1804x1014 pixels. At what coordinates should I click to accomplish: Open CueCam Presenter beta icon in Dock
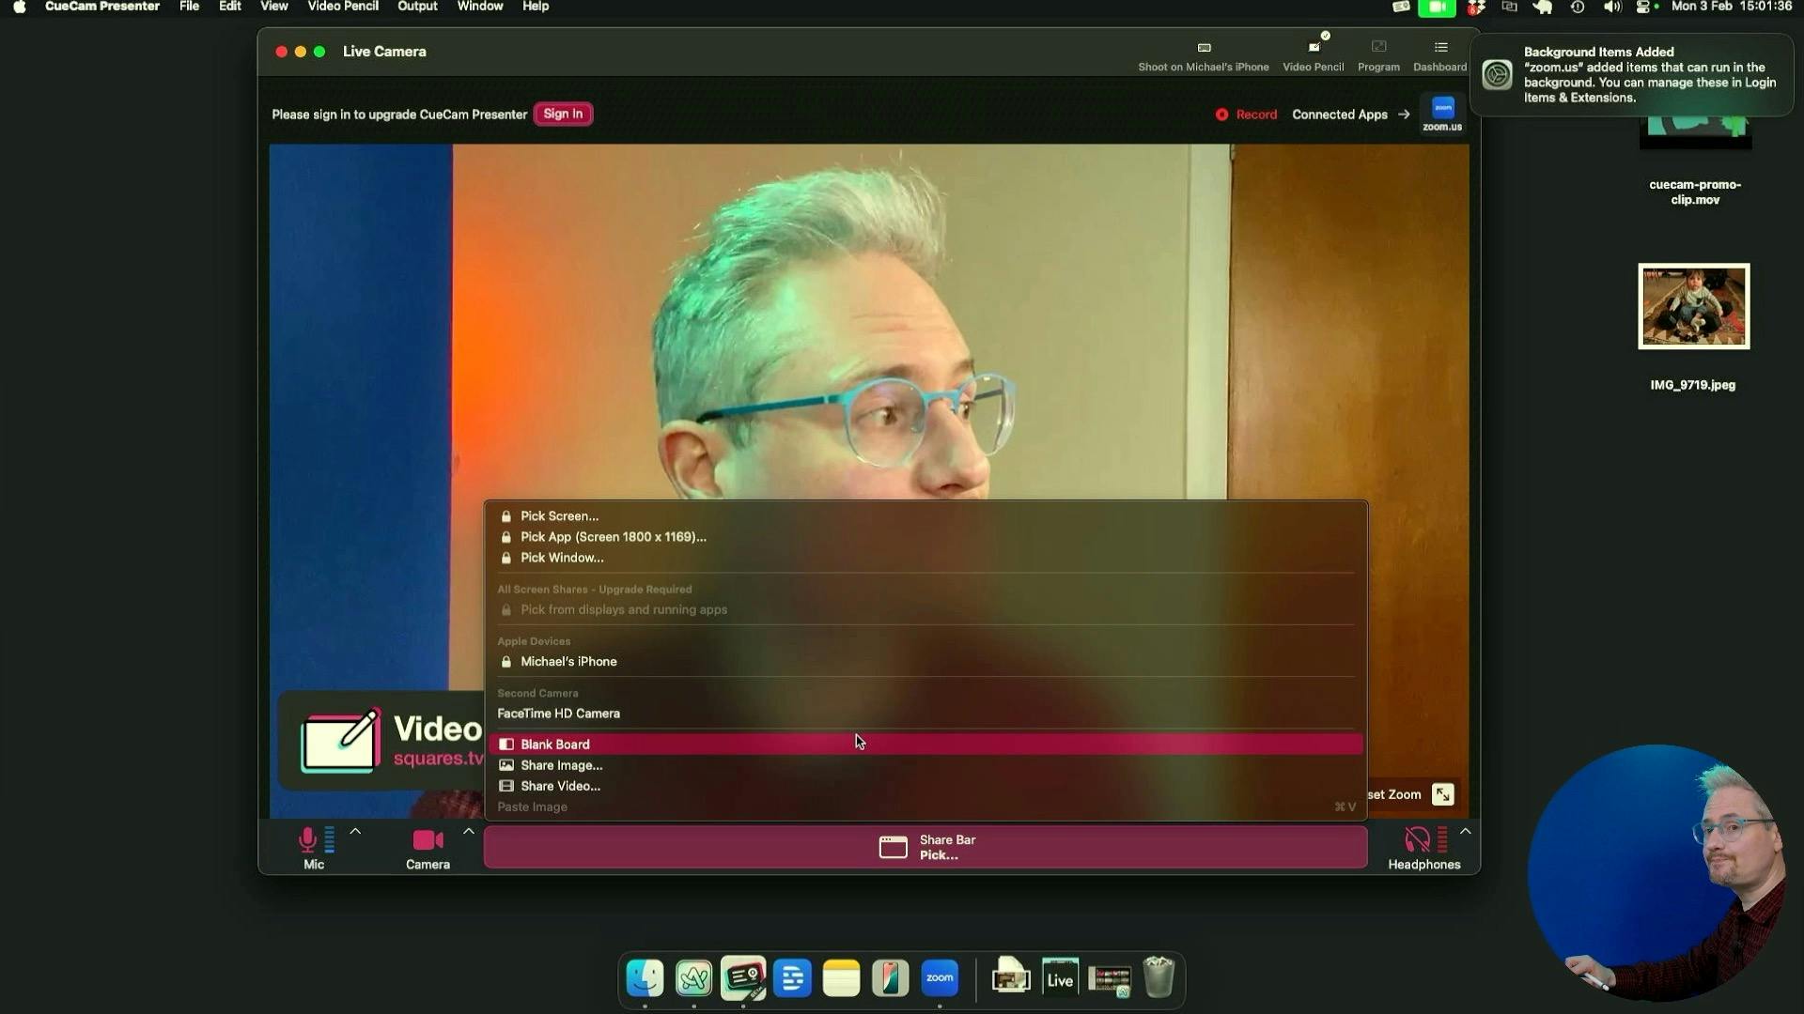click(743, 978)
